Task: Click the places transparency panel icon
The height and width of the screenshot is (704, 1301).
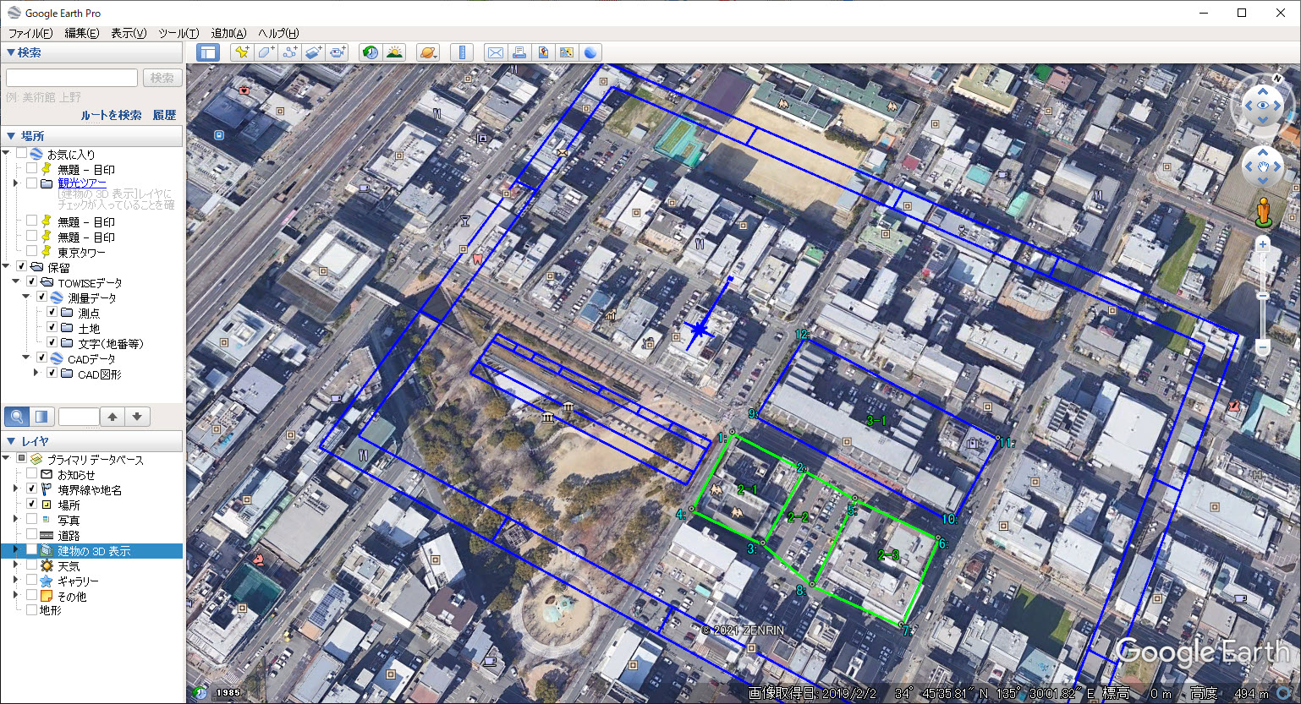Action: (41, 416)
